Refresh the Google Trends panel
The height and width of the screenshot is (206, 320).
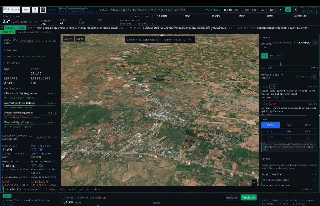click(315, 43)
